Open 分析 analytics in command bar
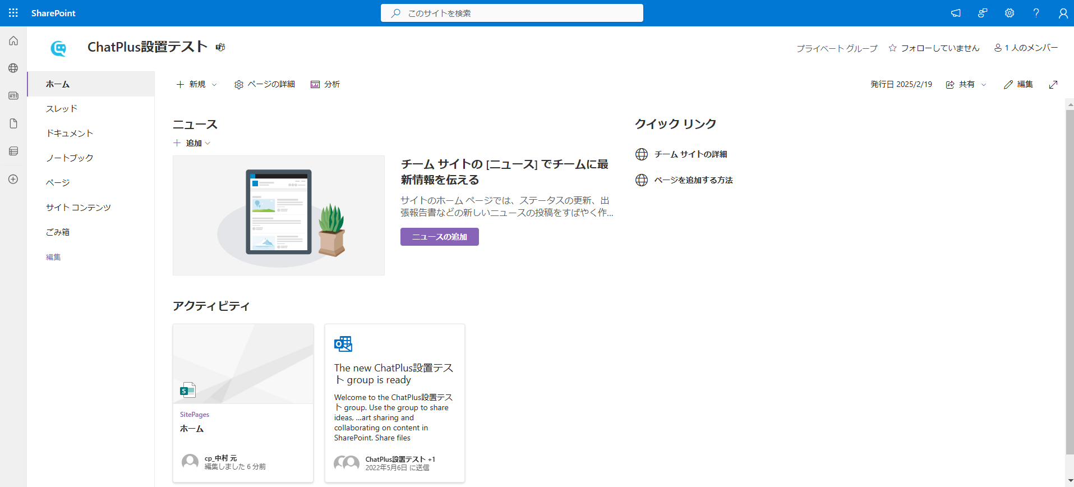The image size is (1074, 487). (325, 84)
